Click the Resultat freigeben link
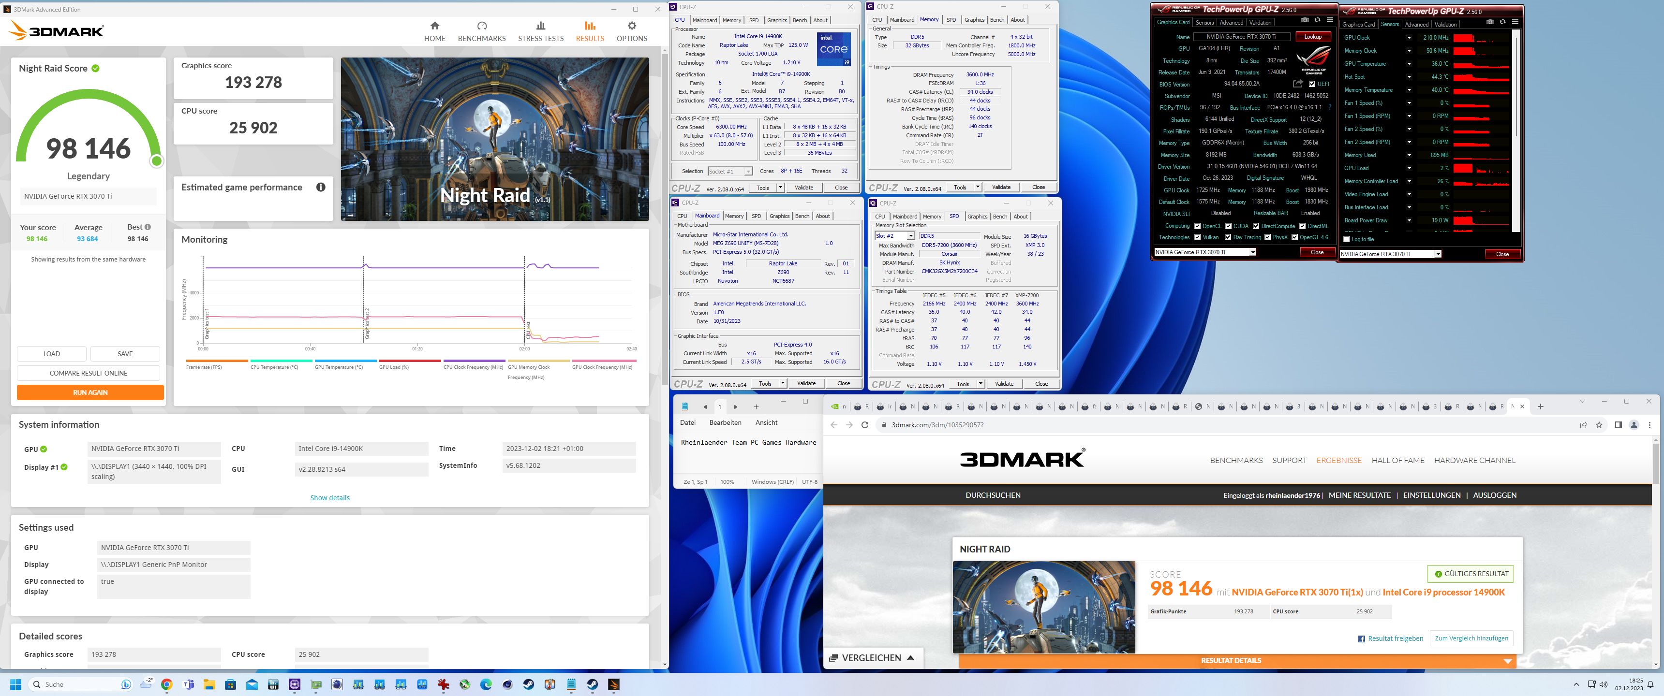Viewport: 1664px width, 696px height. click(x=1390, y=638)
